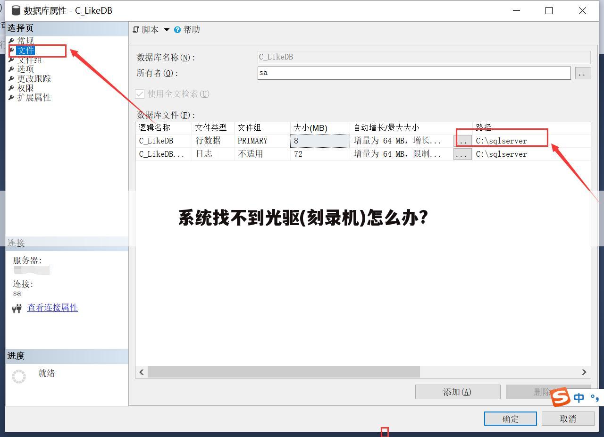Screen dimensions: 604x437
Task: Select the C_LikeDB logical name cell
Action: click(x=163, y=141)
